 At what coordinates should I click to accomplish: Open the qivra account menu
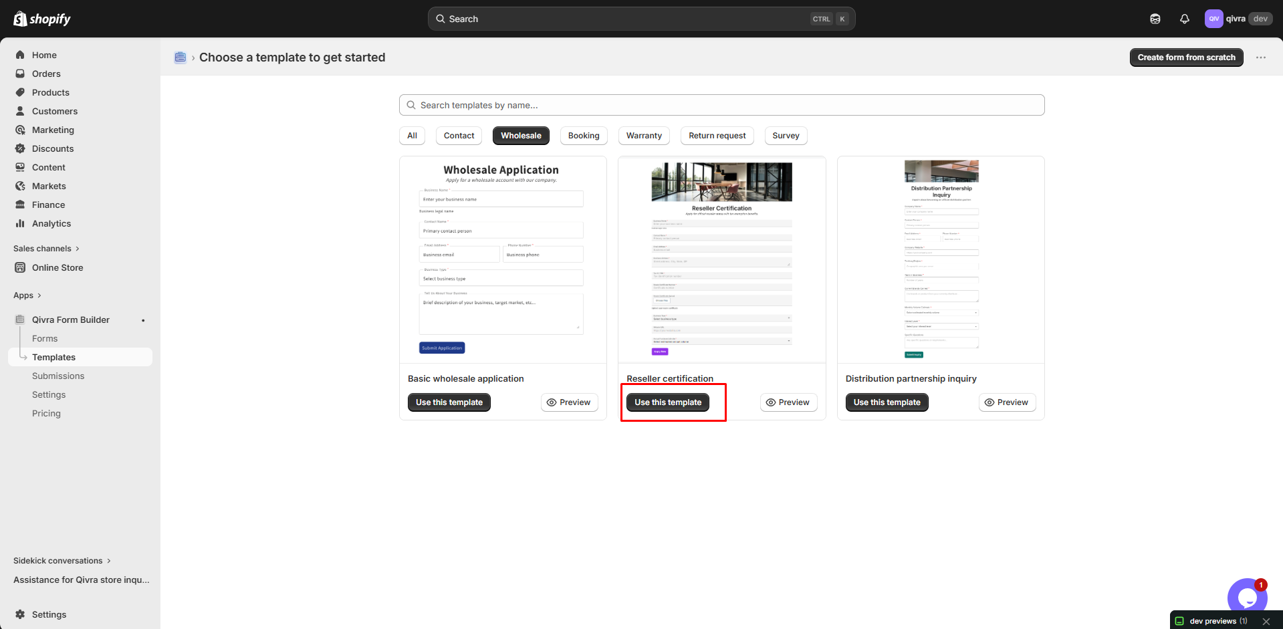tap(1238, 19)
